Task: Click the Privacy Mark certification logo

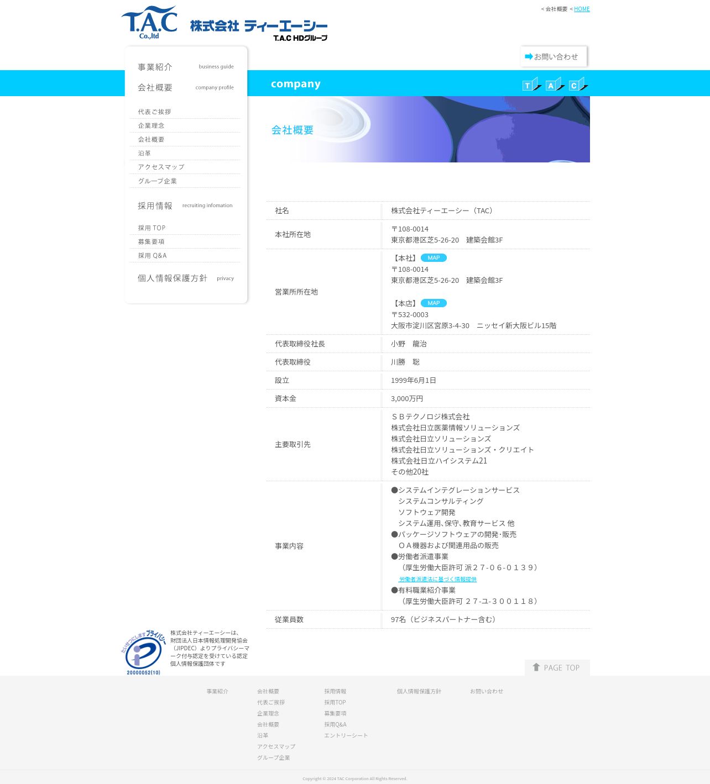Action: [x=144, y=653]
